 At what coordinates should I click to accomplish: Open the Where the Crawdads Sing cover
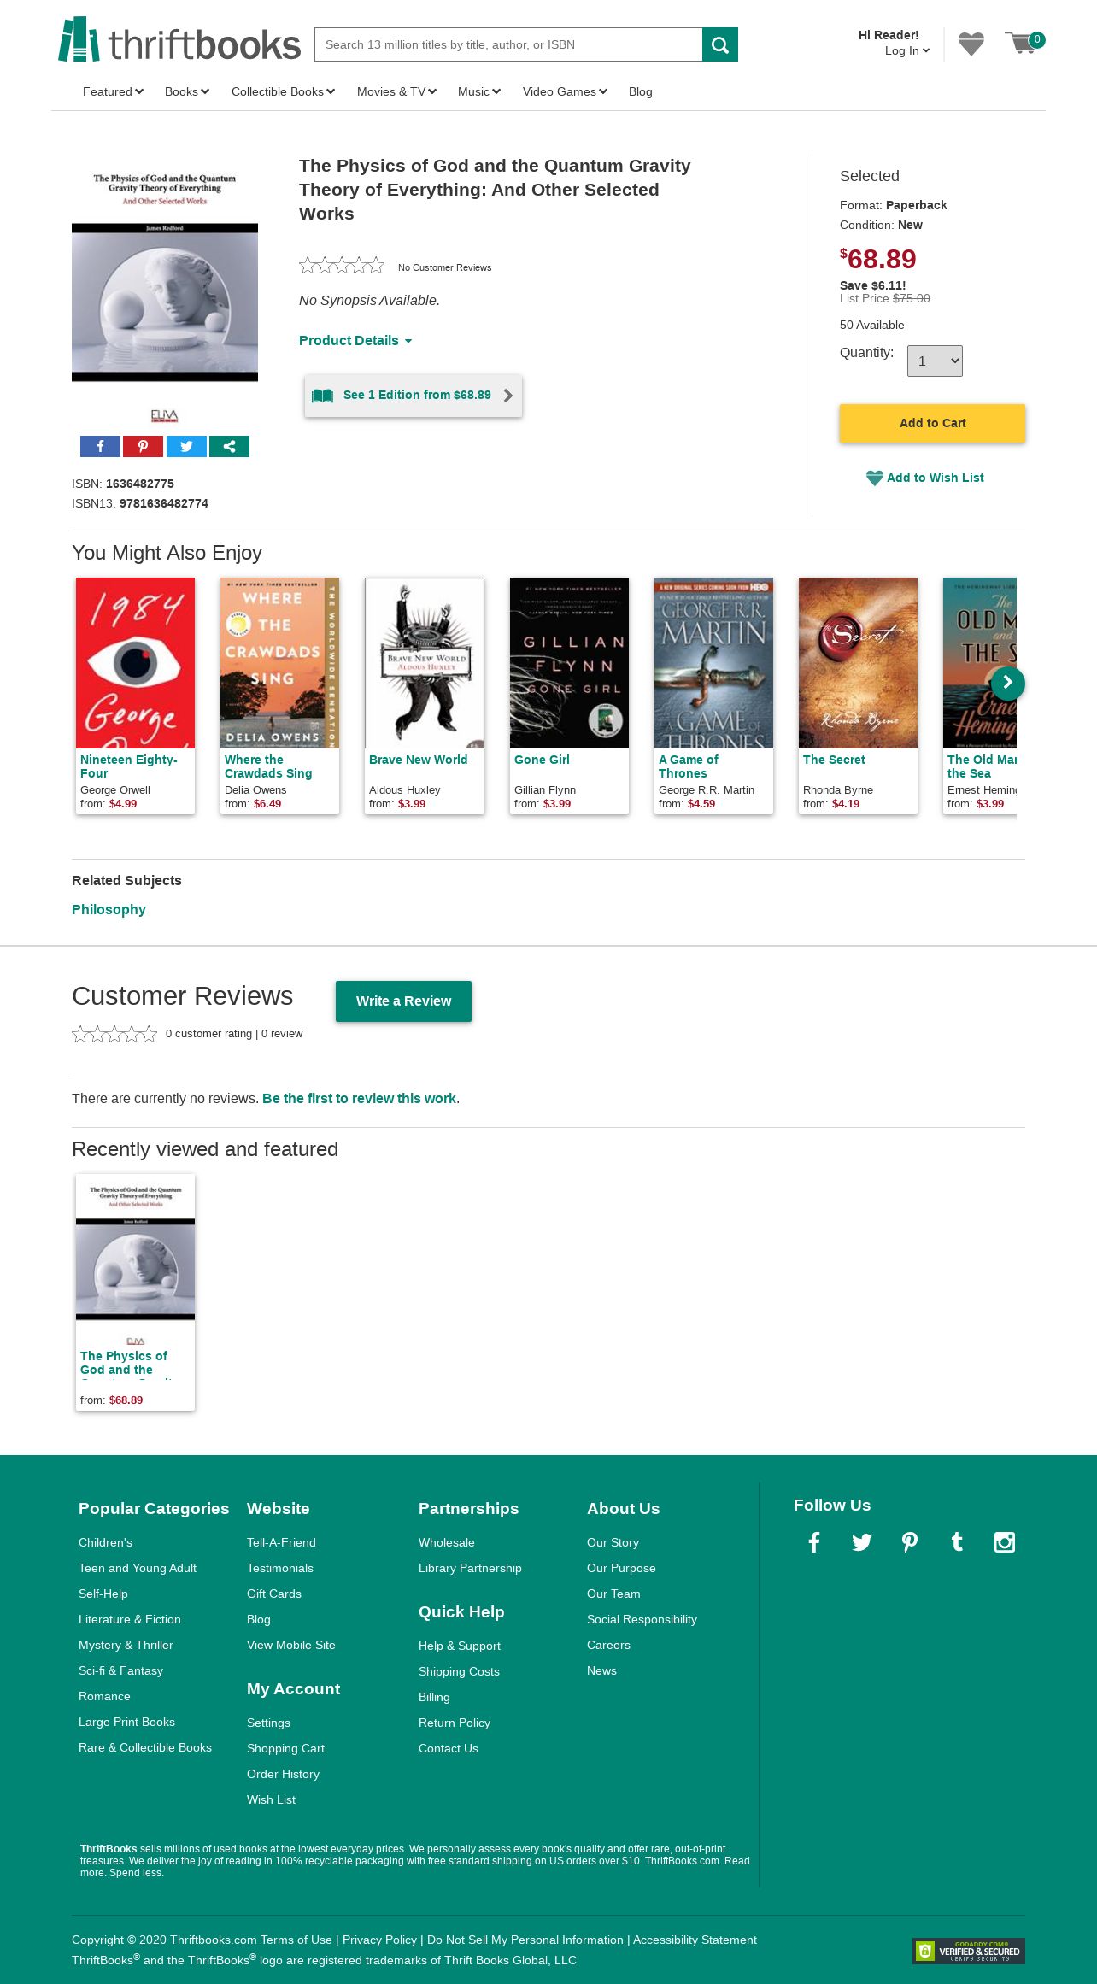point(279,663)
